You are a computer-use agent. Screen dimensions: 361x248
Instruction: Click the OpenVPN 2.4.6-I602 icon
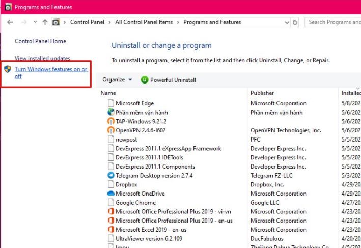tap(110, 130)
